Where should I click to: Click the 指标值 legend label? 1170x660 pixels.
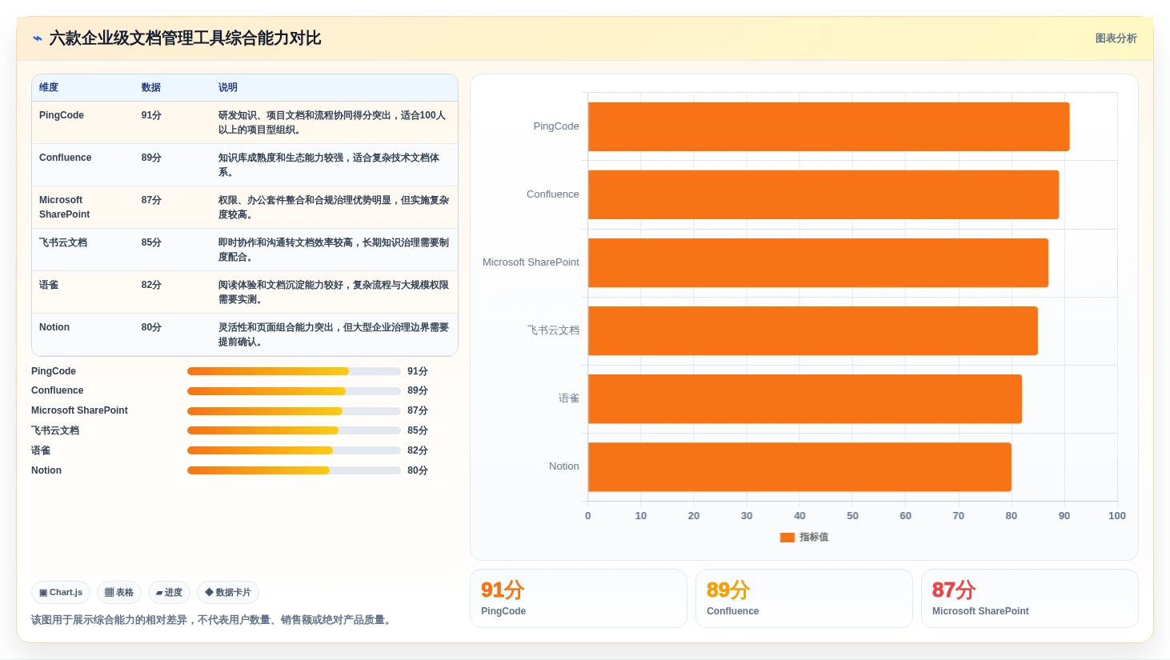814,538
